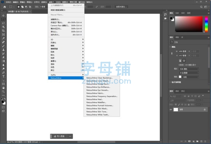Choose Camera Raw filter menu item
Image resolution: width=211 pixels, height=144 pixels.
pos(66,26)
